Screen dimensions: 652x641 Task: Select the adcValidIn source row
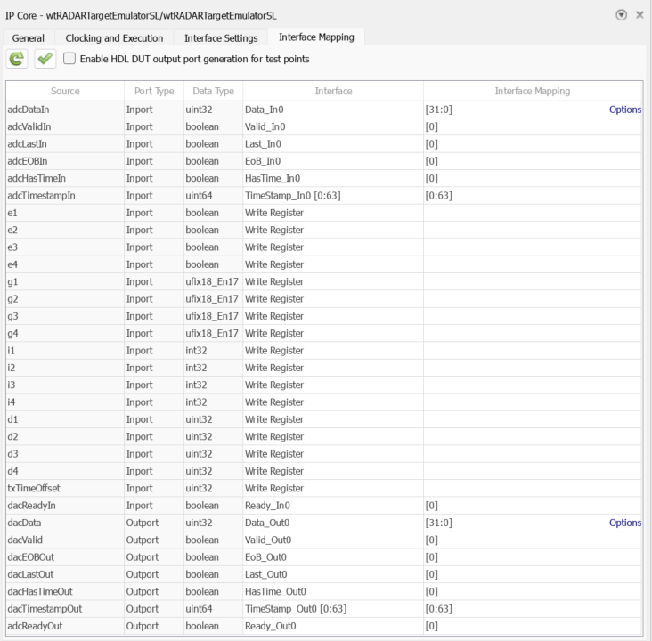pos(65,127)
